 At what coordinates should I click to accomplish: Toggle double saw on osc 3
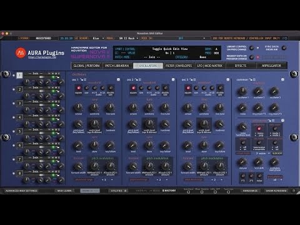point(220,88)
